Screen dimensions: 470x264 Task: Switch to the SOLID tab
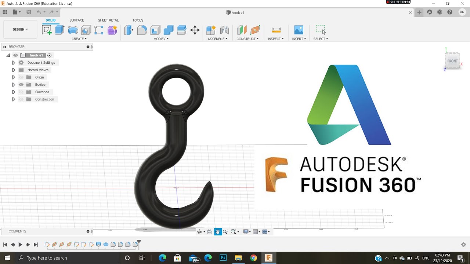pyautogui.click(x=51, y=21)
